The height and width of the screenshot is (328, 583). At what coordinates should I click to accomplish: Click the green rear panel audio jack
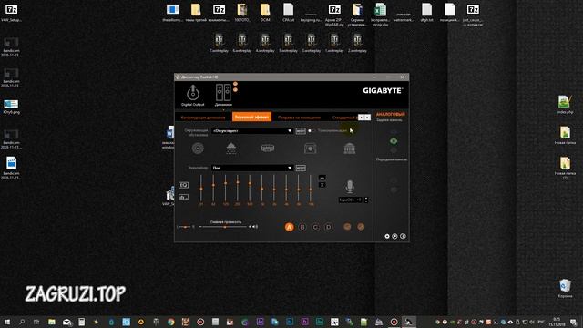coord(394,141)
